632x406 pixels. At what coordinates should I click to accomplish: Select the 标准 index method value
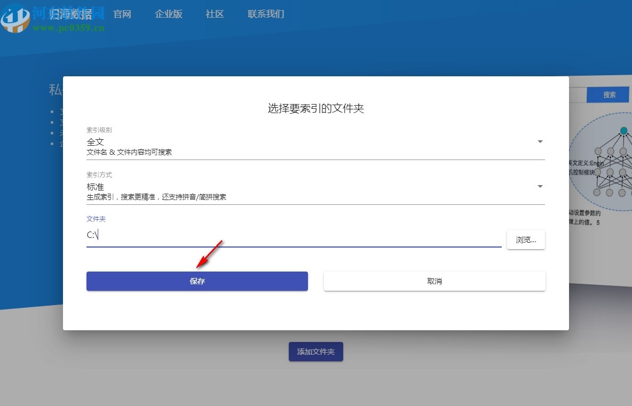(96, 187)
